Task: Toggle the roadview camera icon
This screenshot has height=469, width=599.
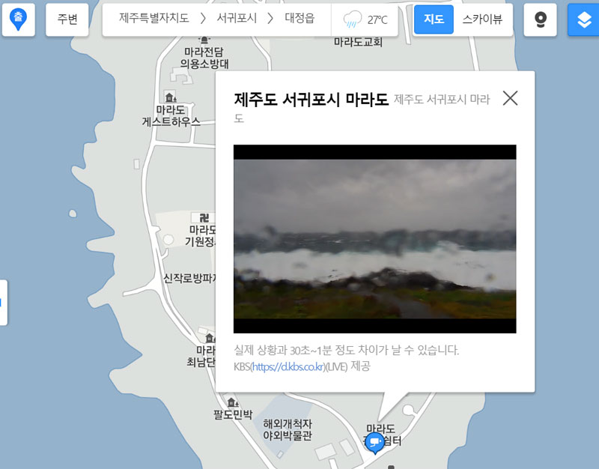Action: click(x=540, y=20)
